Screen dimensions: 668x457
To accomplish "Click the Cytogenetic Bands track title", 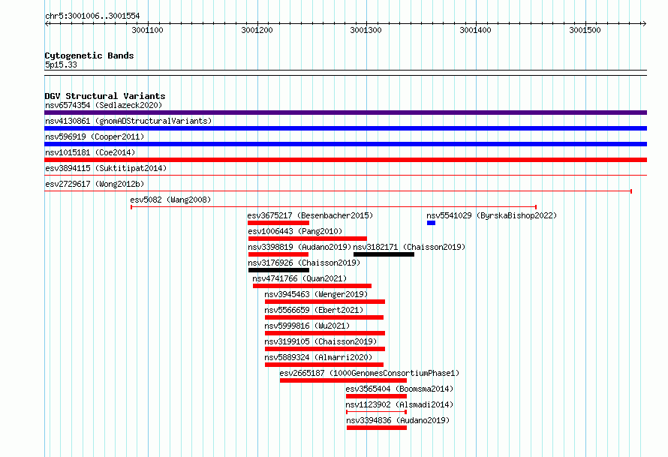I will 89,56.
